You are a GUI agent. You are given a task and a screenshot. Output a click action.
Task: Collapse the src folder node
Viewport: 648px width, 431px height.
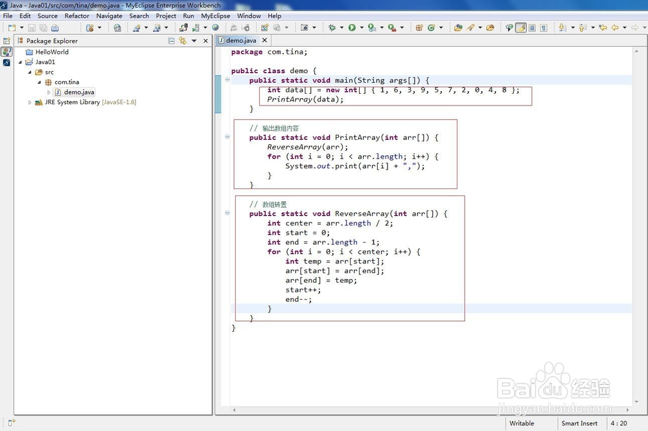(x=30, y=72)
